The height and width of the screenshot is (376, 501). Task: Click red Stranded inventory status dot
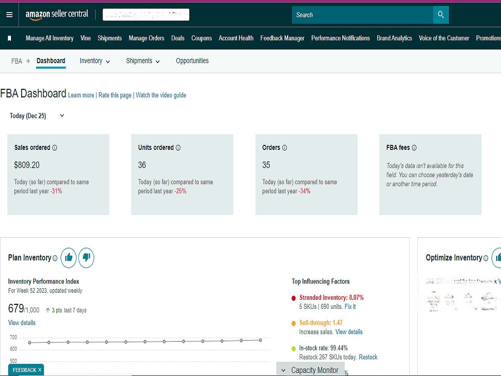tap(294, 298)
